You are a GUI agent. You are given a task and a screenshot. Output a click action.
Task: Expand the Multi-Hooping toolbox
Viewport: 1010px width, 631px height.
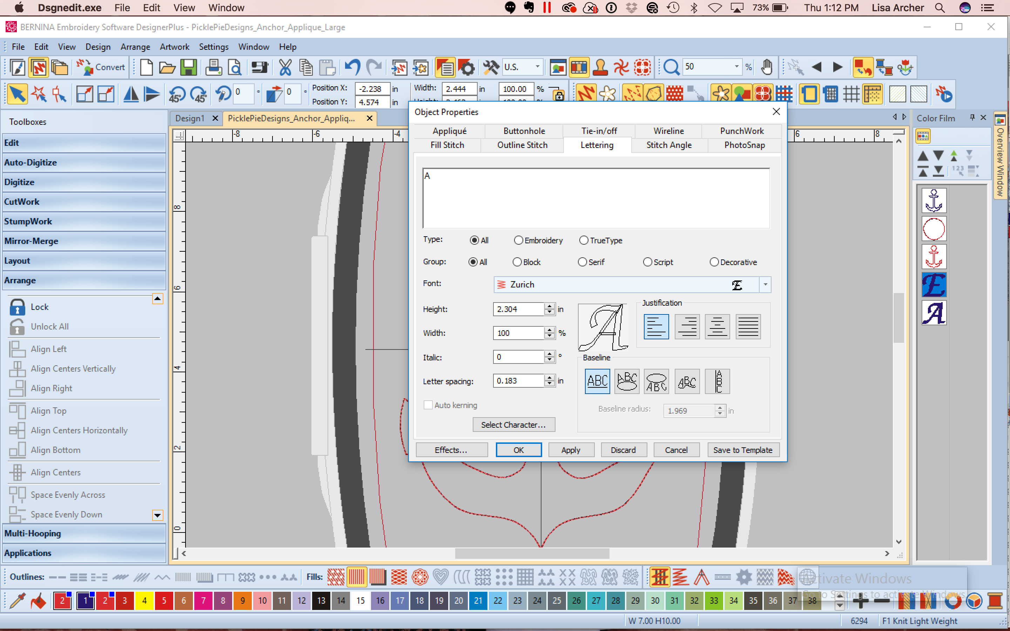84,534
